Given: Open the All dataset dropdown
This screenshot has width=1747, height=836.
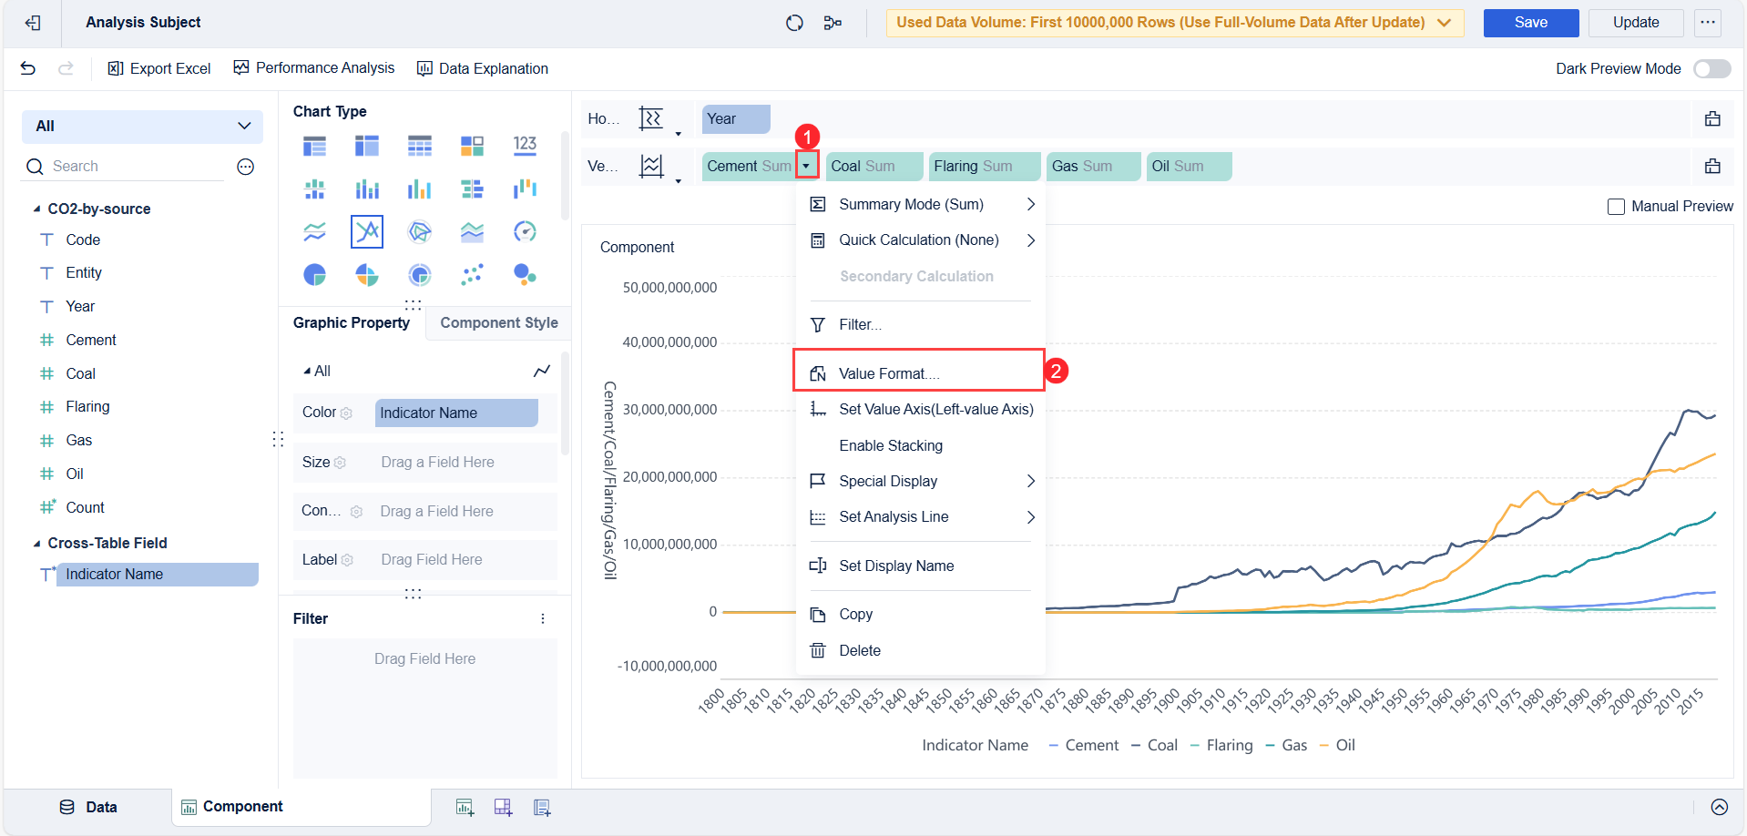Looking at the screenshot, I should (142, 126).
